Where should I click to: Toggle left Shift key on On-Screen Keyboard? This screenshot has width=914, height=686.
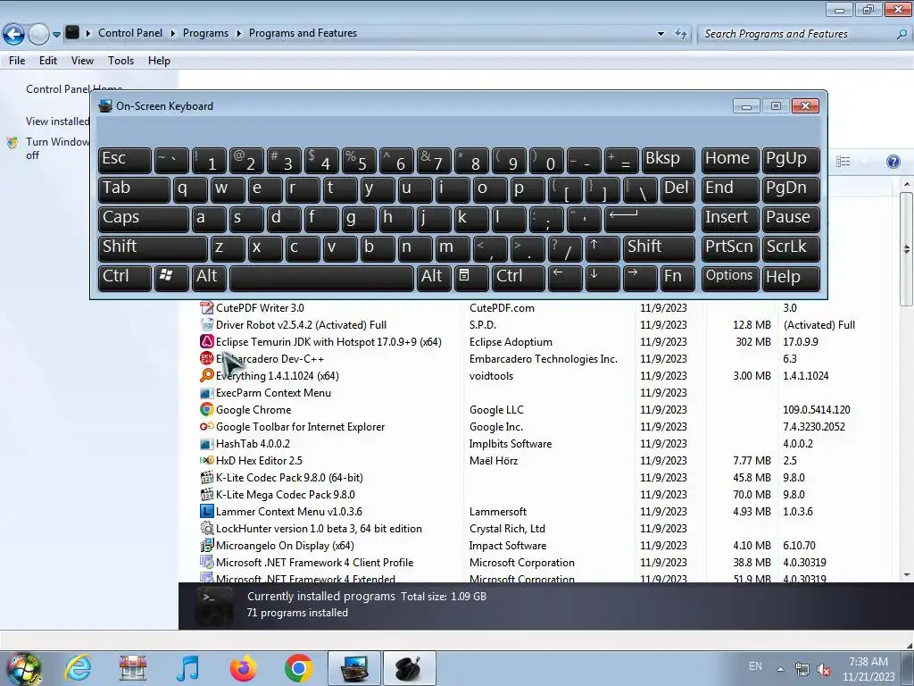pyautogui.click(x=153, y=247)
